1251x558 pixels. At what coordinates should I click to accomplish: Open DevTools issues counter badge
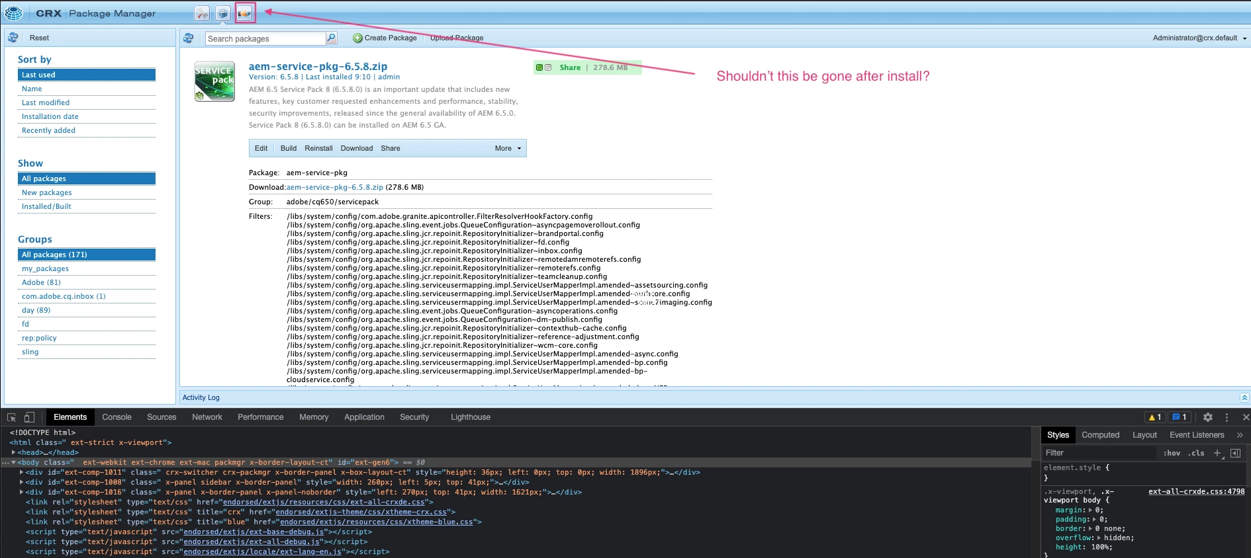tap(1180, 417)
